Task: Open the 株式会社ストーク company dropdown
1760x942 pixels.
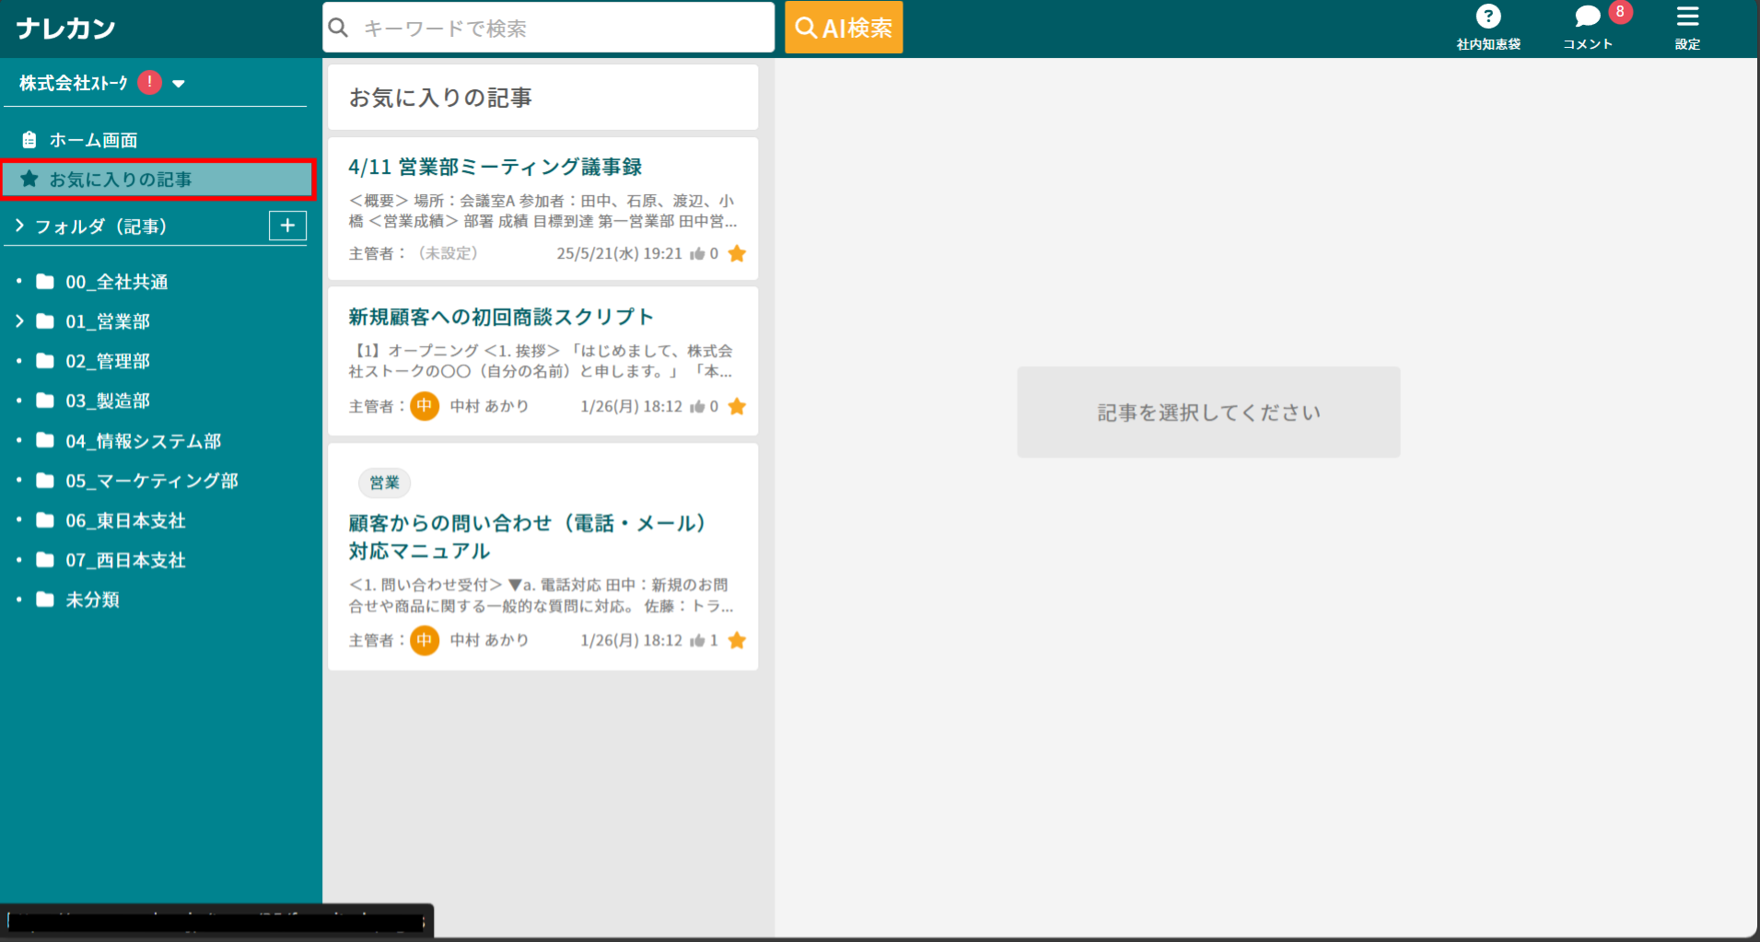Action: (x=179, y=83)
